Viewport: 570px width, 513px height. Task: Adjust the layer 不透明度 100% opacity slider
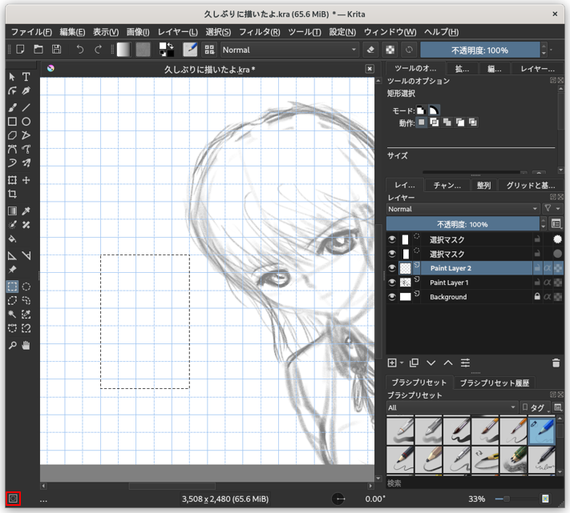coord(463,224)
